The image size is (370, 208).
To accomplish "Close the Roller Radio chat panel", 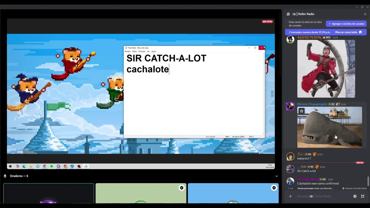I will coord(365,14).
